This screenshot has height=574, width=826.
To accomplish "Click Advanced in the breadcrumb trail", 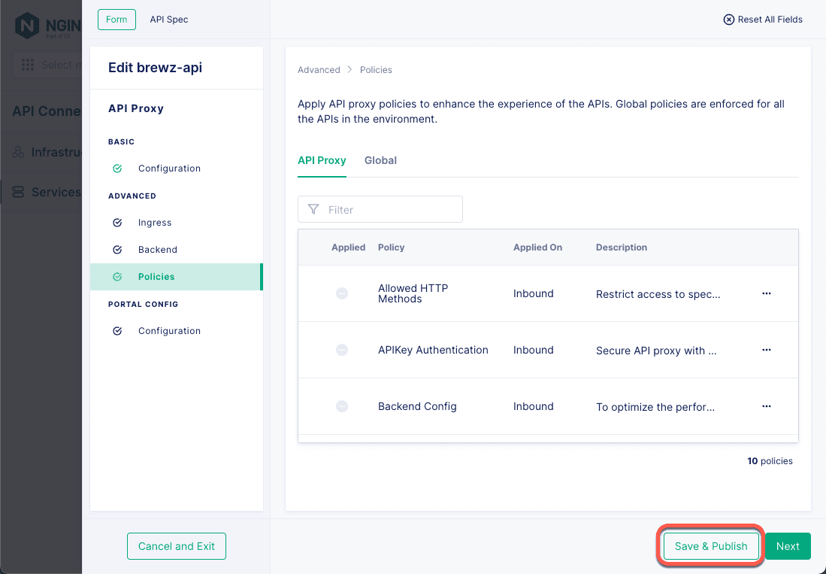I will [319, 69].
